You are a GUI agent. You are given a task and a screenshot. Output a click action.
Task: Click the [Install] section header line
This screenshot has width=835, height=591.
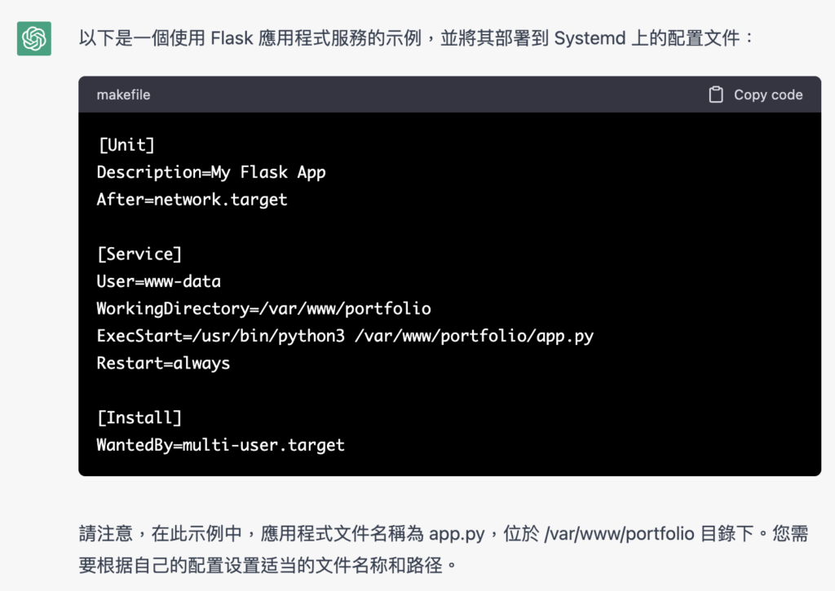click(139, 418)
